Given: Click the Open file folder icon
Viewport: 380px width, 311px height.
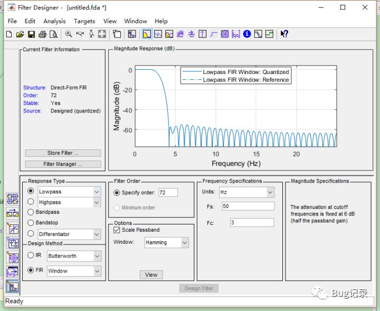Looking at the screenshot, I should (x=20, y=34).
